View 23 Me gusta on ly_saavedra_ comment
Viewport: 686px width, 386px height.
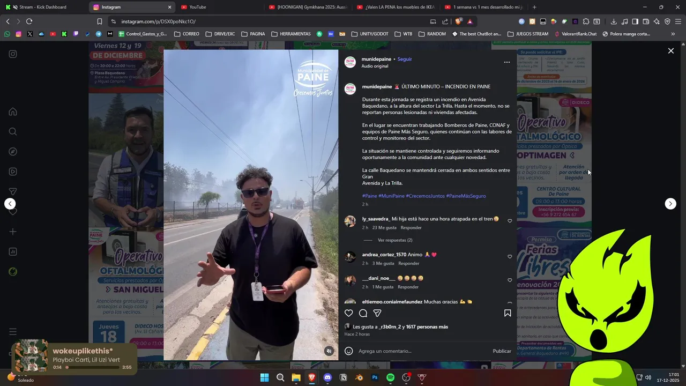click(x=385, y=228)
